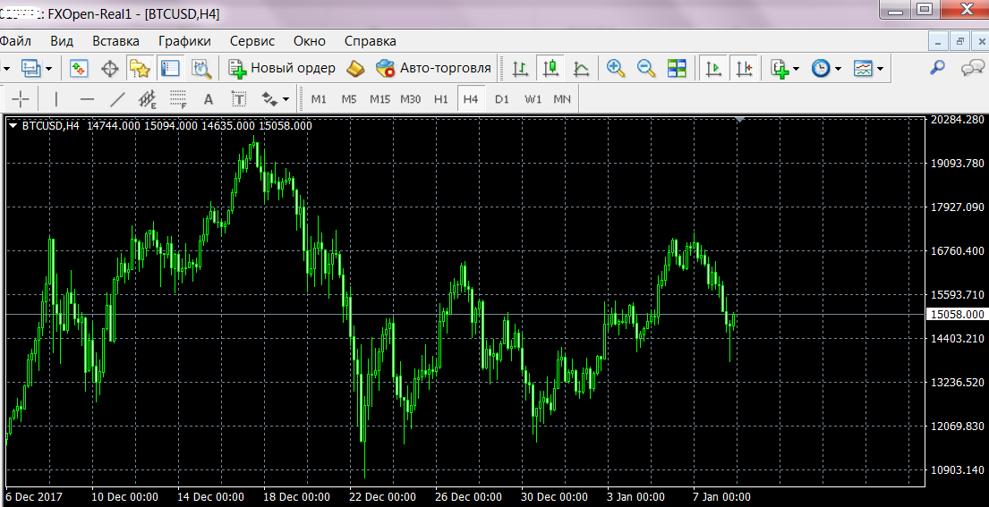Toggle the Авто-торговля button
The image size is (989, 507).
pos(434,68)
